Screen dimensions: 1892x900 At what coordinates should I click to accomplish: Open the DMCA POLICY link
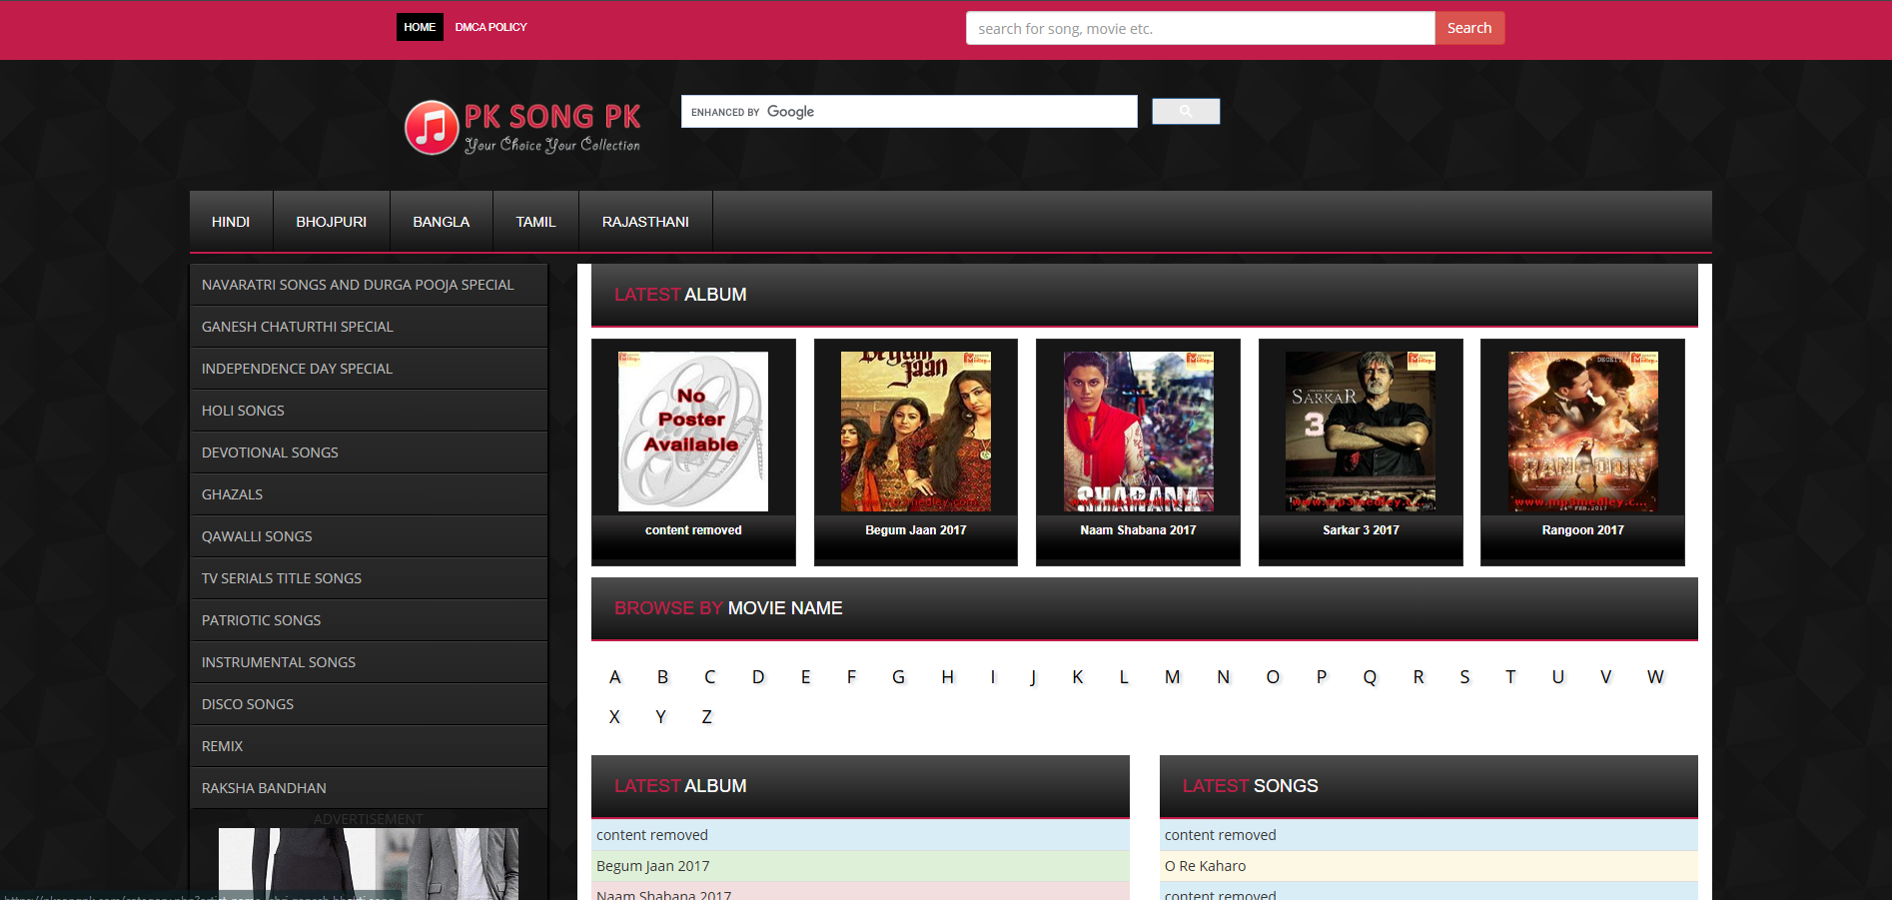[490, 27]
